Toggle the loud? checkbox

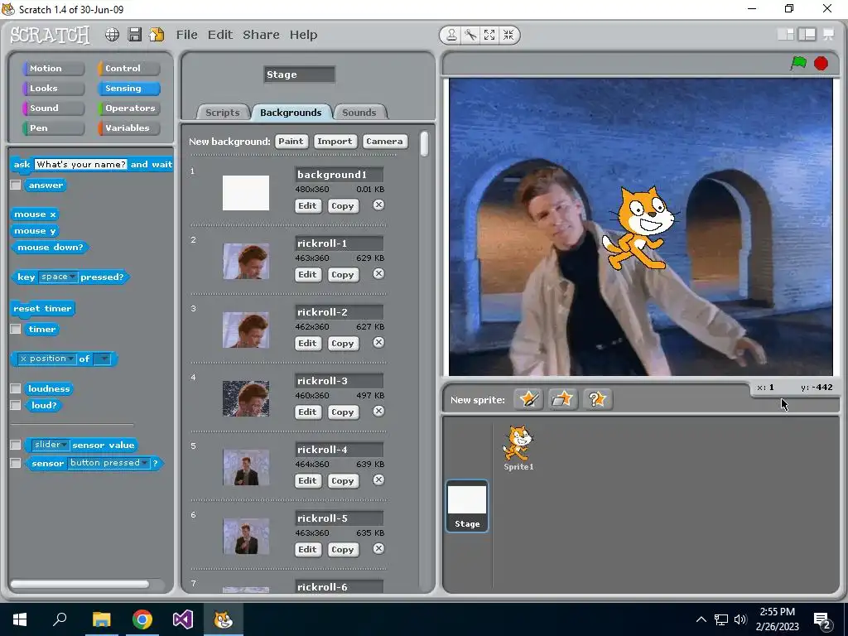(x=16, y=405)
